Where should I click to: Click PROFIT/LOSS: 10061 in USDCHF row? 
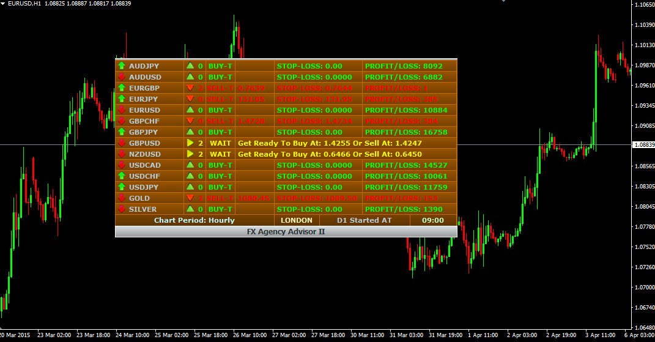(x=406, y=176)
